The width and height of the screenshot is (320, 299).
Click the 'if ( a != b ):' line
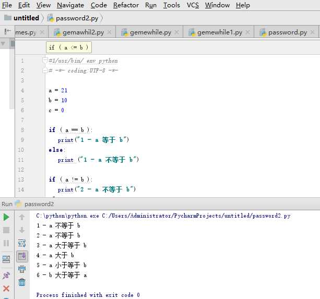tap(70, 180)
